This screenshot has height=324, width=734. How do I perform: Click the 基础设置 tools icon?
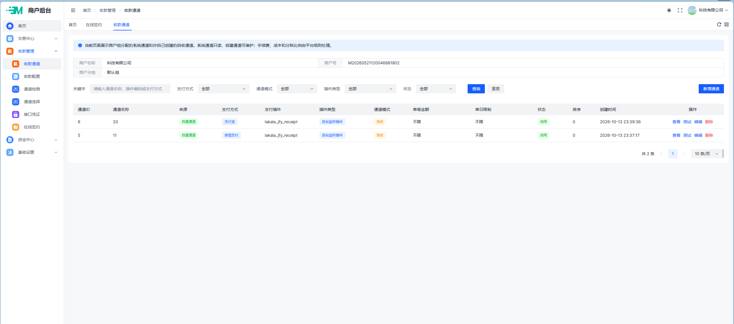10,152
